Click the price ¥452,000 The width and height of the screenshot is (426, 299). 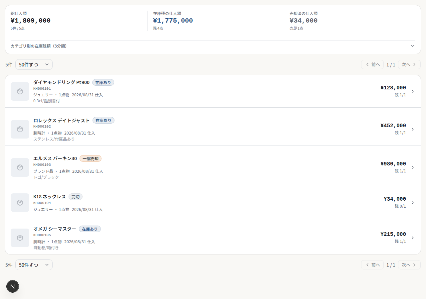[x=393, y=126]
